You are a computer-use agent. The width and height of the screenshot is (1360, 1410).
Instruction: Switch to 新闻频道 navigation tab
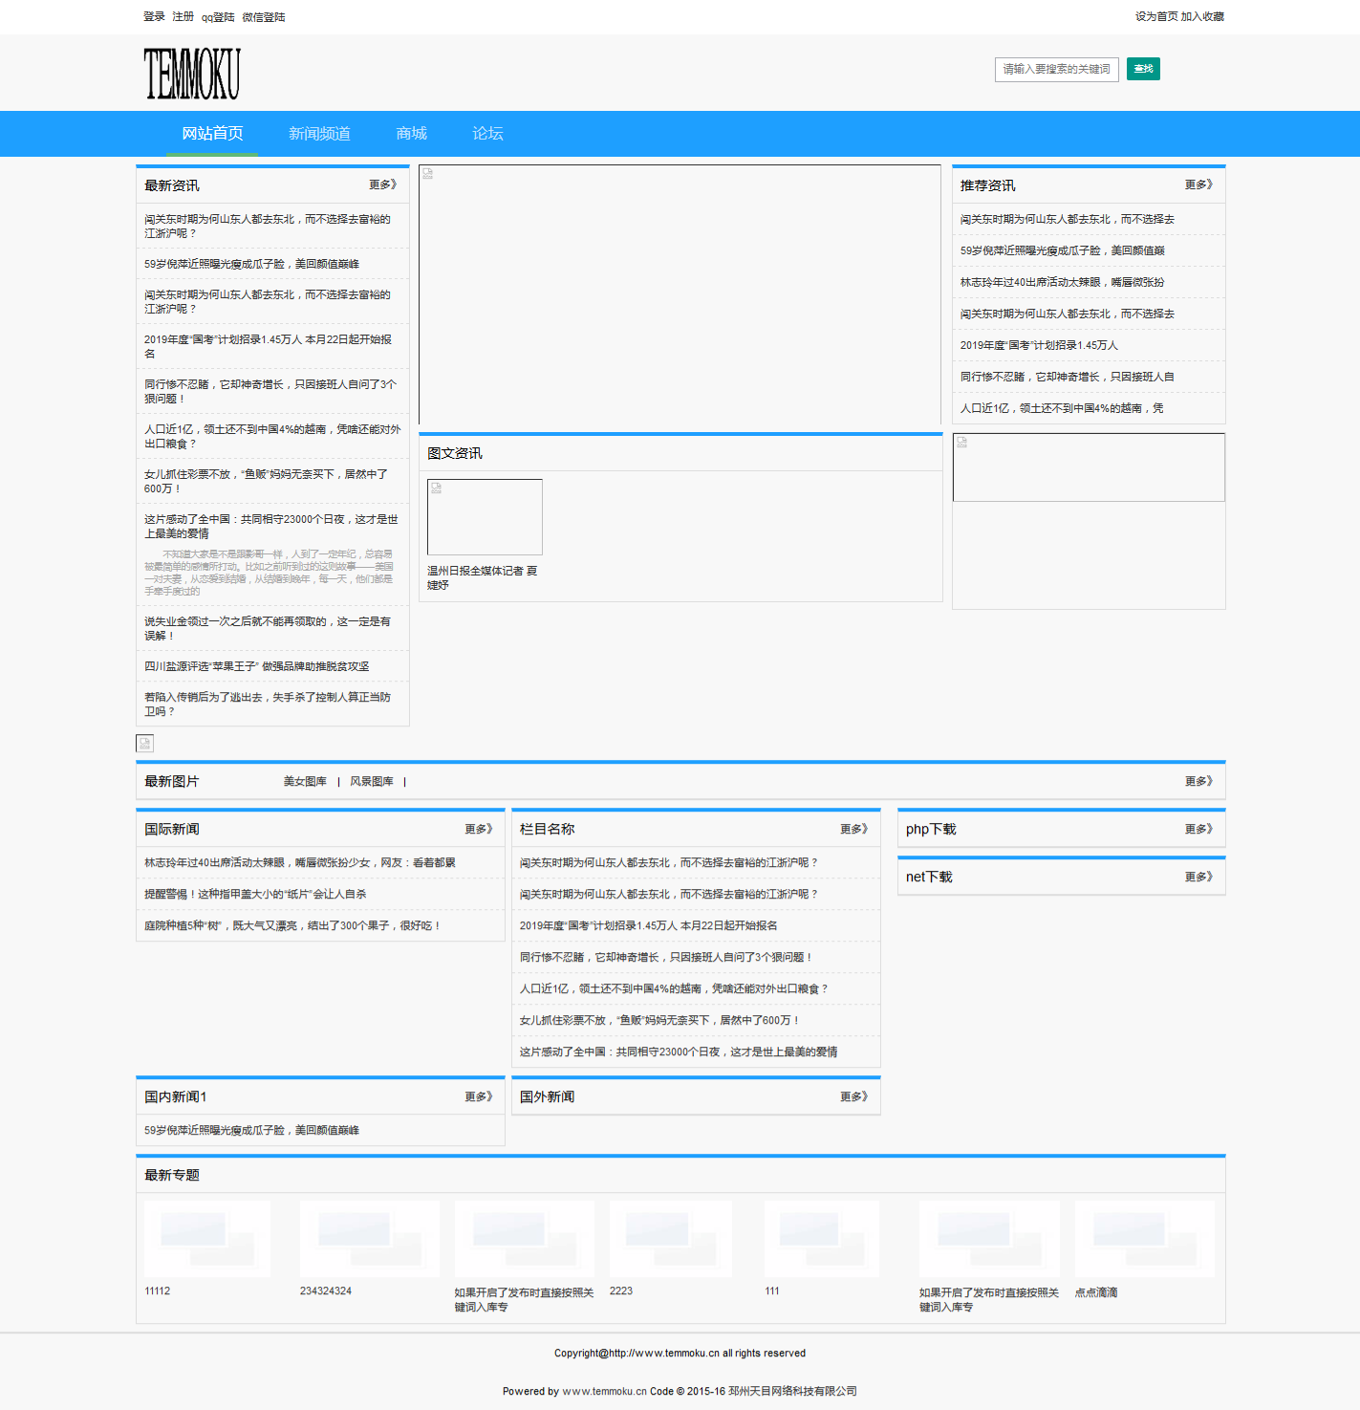click(319, 134)
